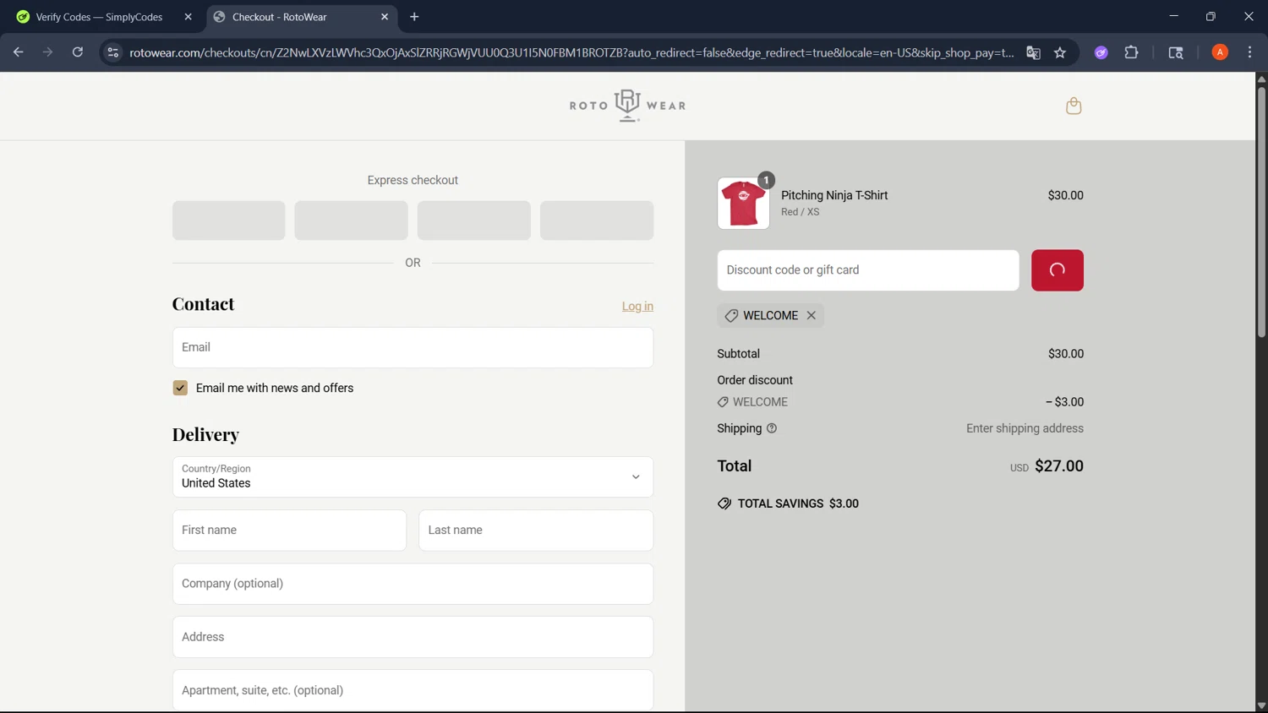
Task: Open the shopping bag cart icon
Action: [1074, 106]
